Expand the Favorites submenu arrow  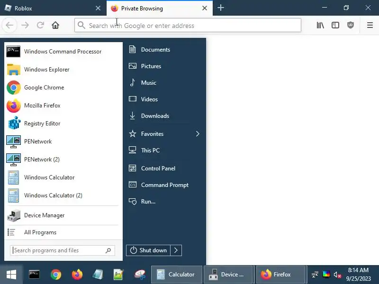click(198, 134)
